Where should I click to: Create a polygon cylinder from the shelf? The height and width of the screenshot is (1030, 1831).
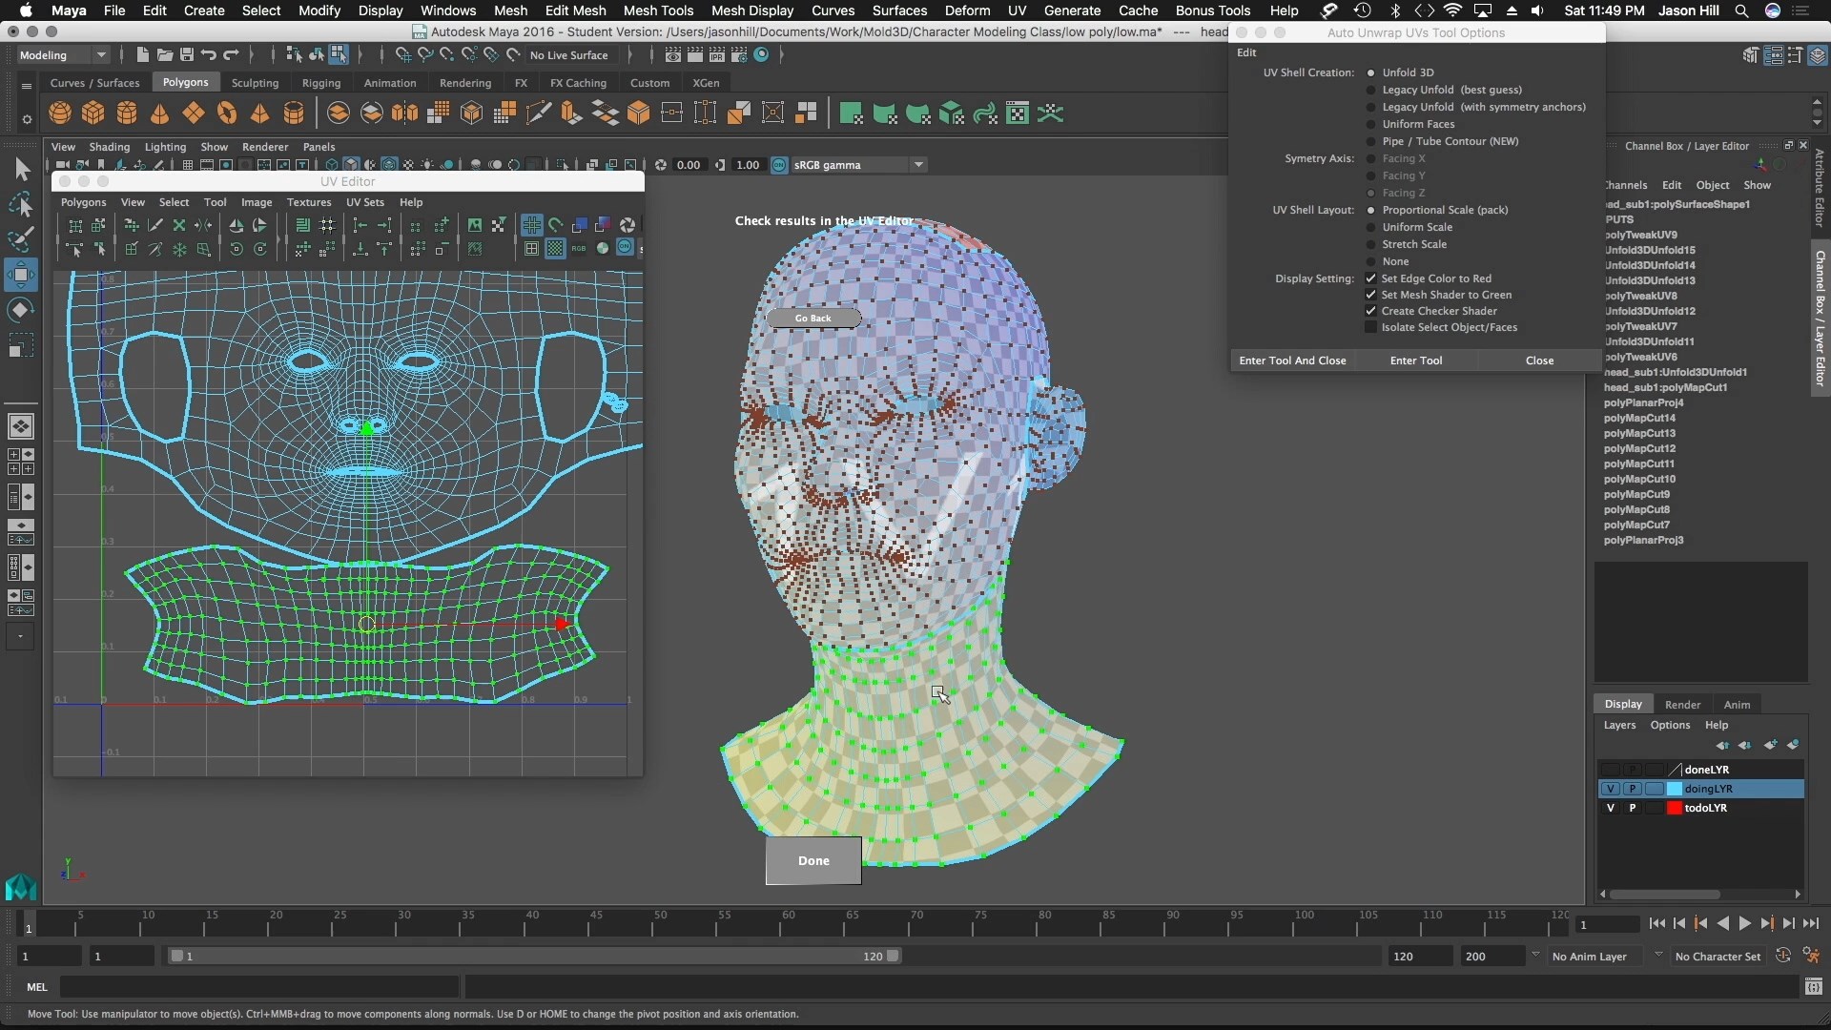point(127,113)
